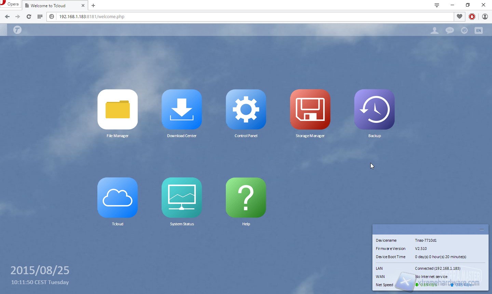This screenshot has height=294, width=492.
Task: Click the dashboard gauge icon in header
Action: [x=464, y=30]
